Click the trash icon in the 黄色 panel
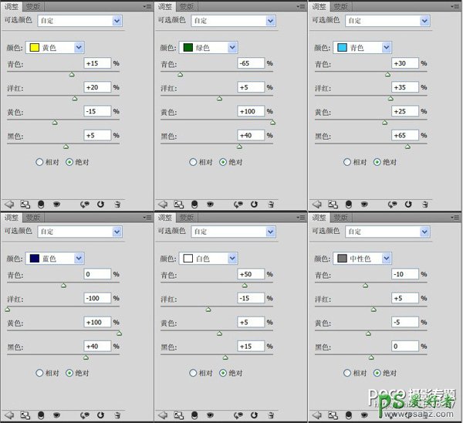The image size is (463, 423). [x=117, y=205]
